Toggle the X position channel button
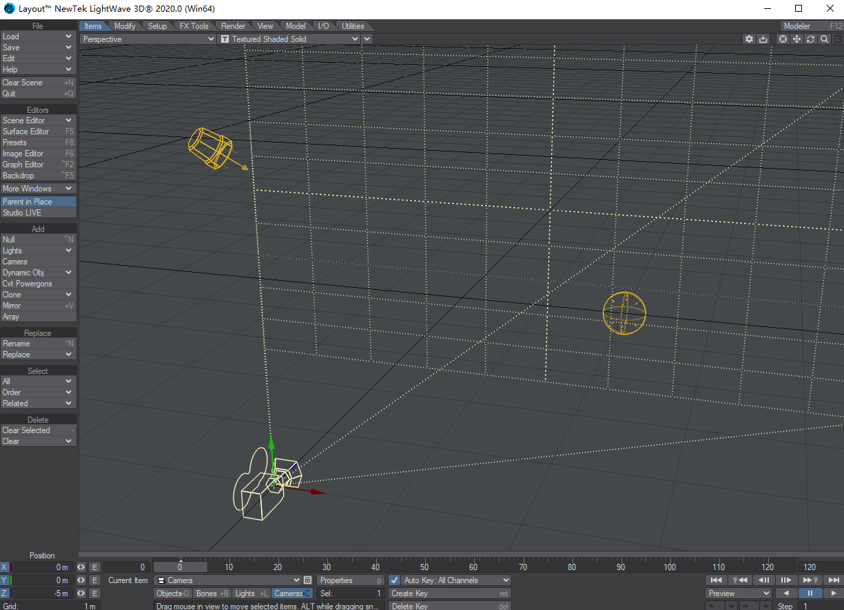 5,567
